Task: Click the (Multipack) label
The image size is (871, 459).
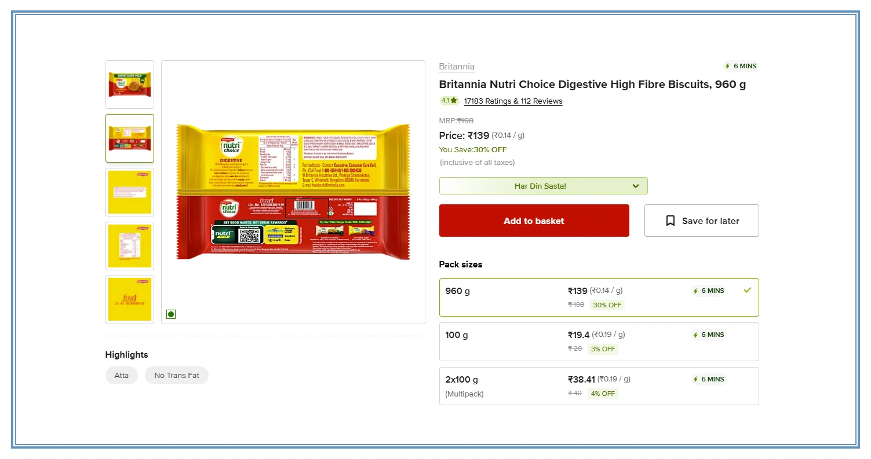Action: click(x=464, y=394)
